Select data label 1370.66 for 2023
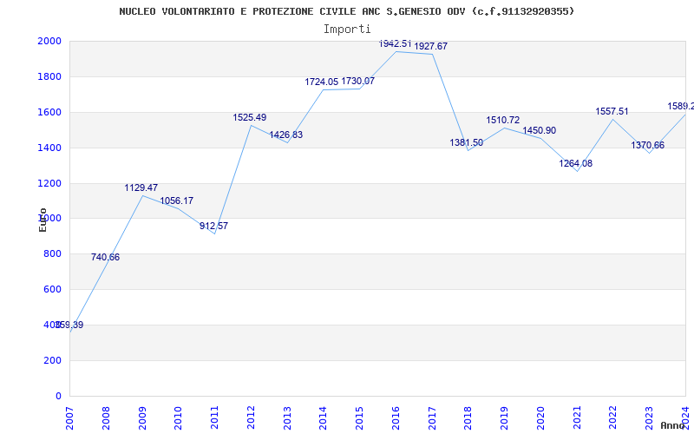Viewport: 694px width, 434px height. 647,145
